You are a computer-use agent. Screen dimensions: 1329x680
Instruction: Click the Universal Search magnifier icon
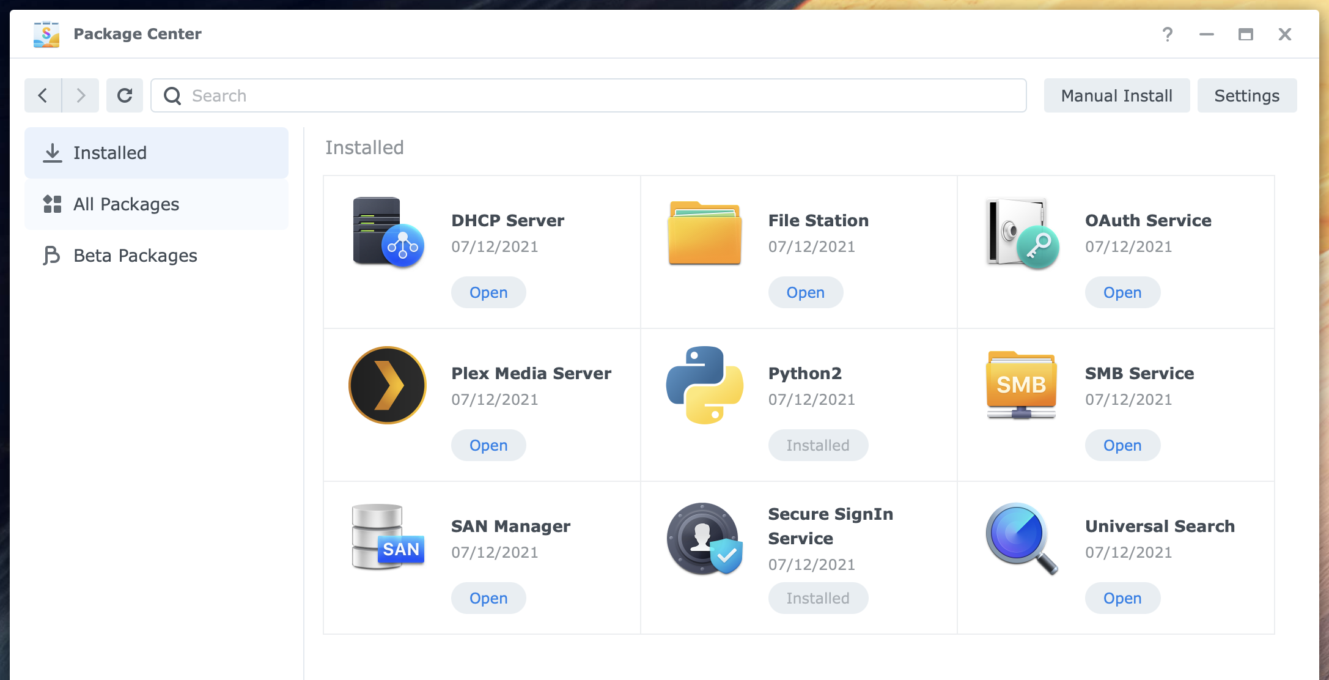[x=1022, y=539]
